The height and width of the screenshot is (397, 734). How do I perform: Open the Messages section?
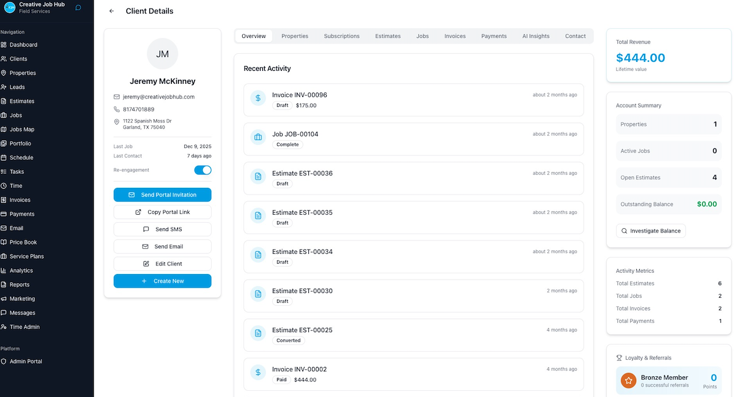click(24, 313)
